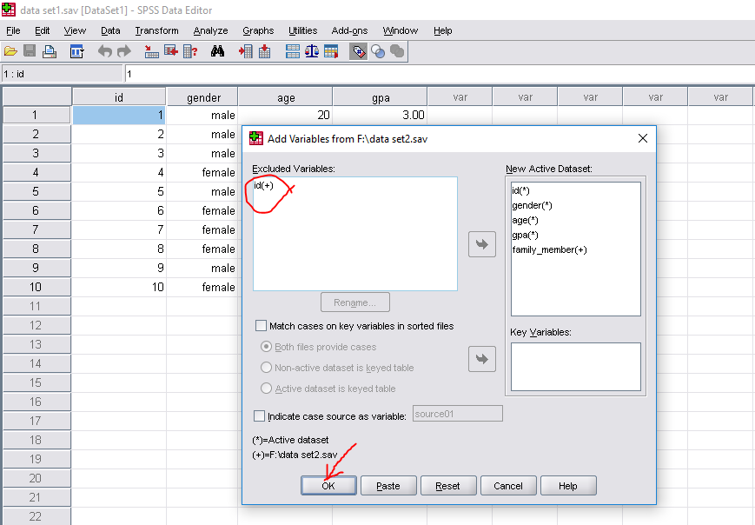
Task: Open the Add-ons menu
Action: [349, 30]
